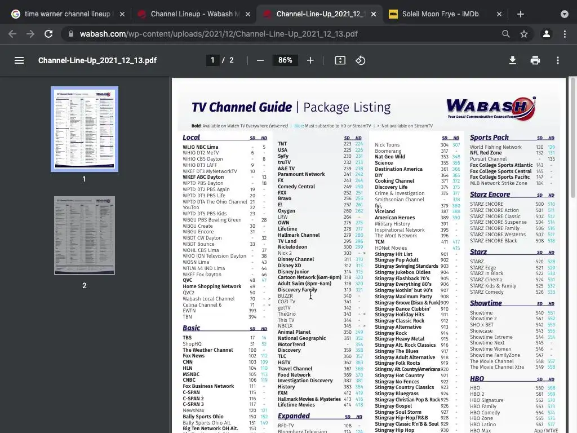Switch to Channel Lineup - Wabash tab
577x433 pixels.
click(x=194, y=14)
